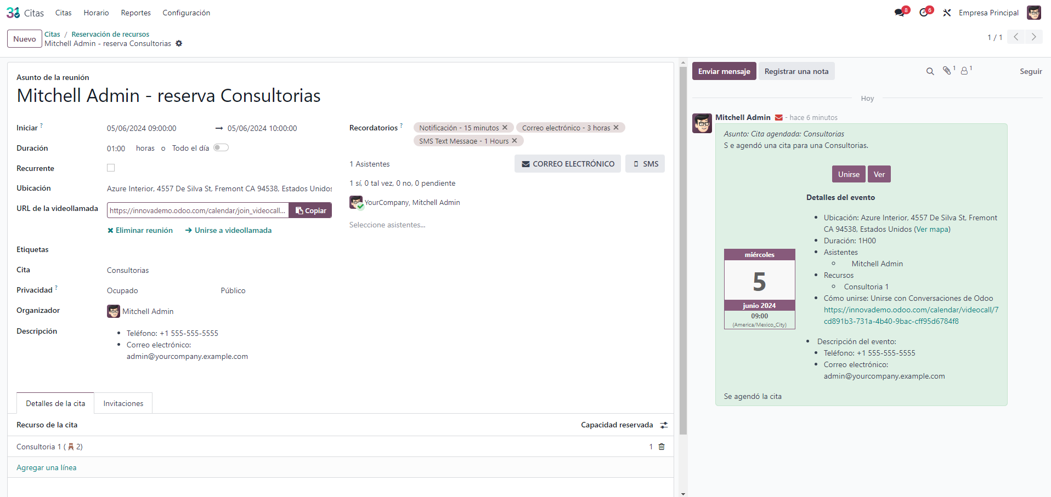This screenshot has width=1051, height=497.
Task: Open the Reportes menu
Action: 135,13
